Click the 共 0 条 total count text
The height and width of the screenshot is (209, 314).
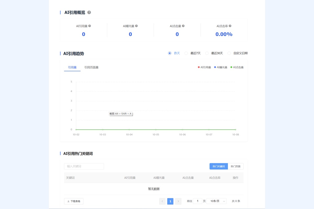236,201
